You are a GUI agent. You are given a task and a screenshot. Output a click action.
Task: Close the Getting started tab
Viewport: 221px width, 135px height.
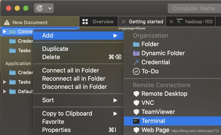click(x=124, y=21)
